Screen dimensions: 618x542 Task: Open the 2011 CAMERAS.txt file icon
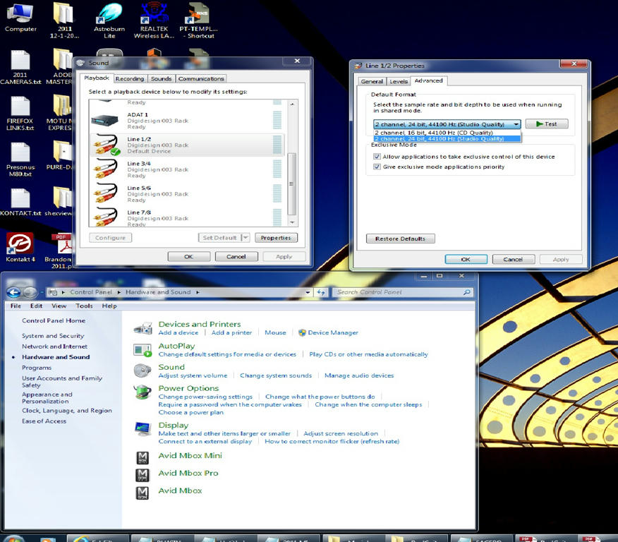[x=20, y=67]
